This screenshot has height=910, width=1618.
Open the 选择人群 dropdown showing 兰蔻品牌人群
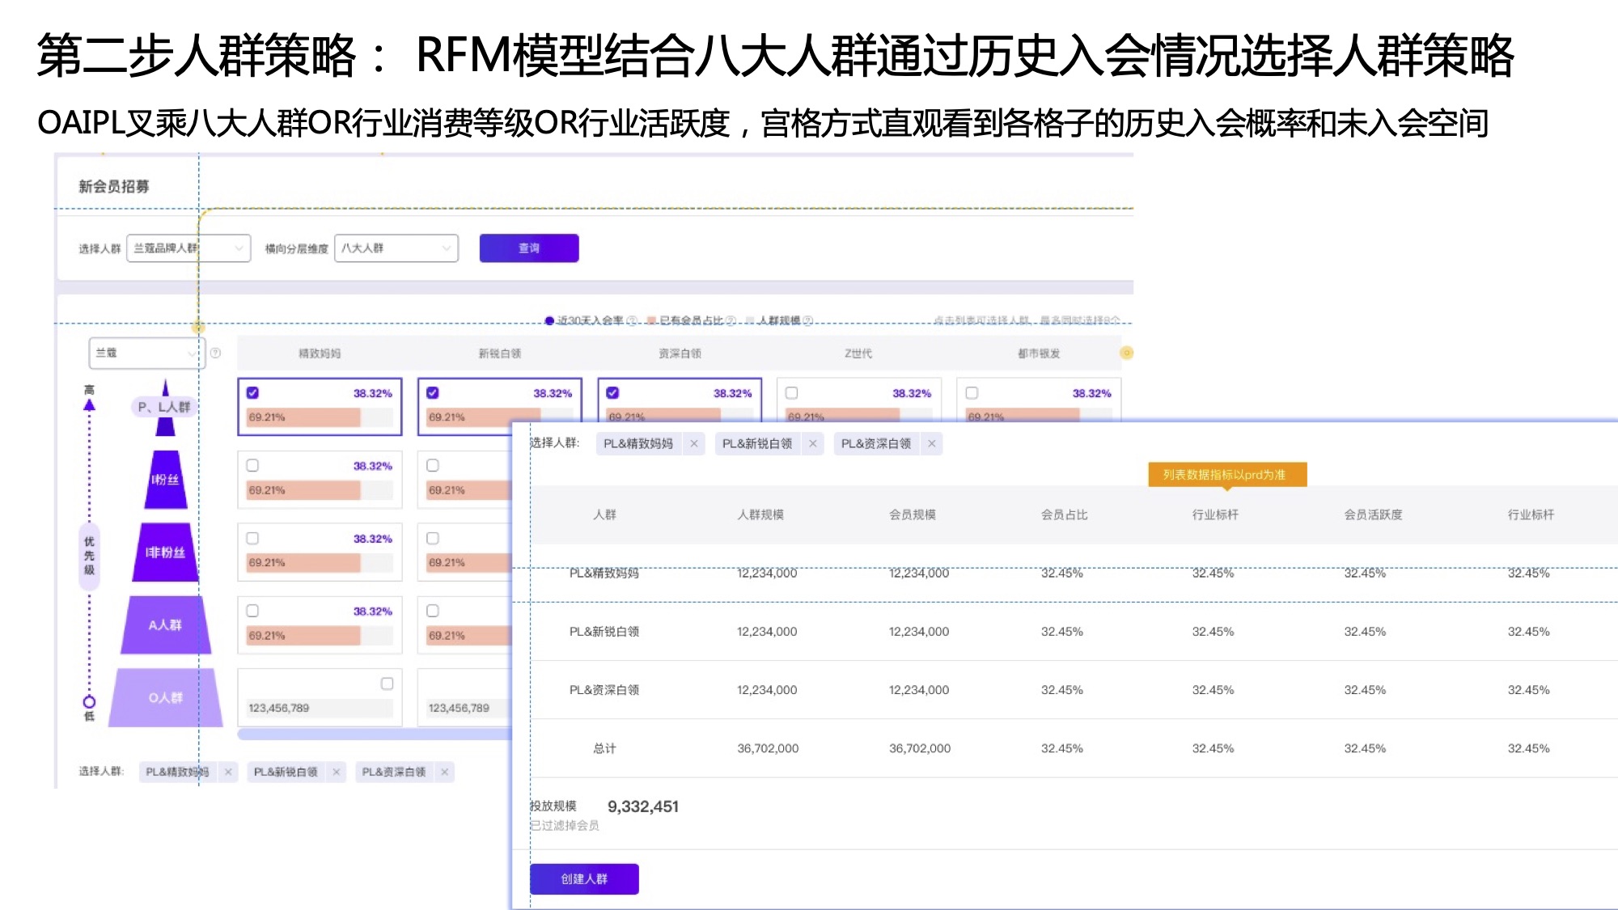(x=188, y=248)
